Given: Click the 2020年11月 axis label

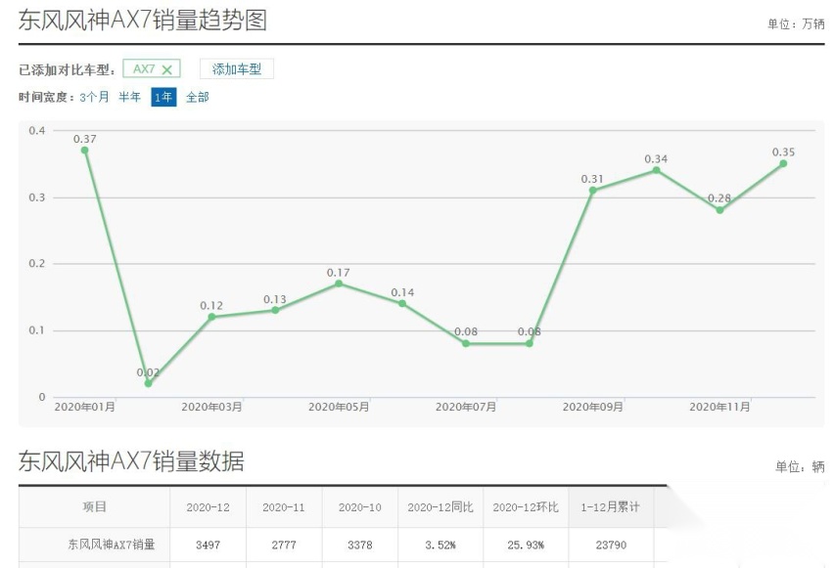Looking at the screenshot, I should (x=719, y=407).
